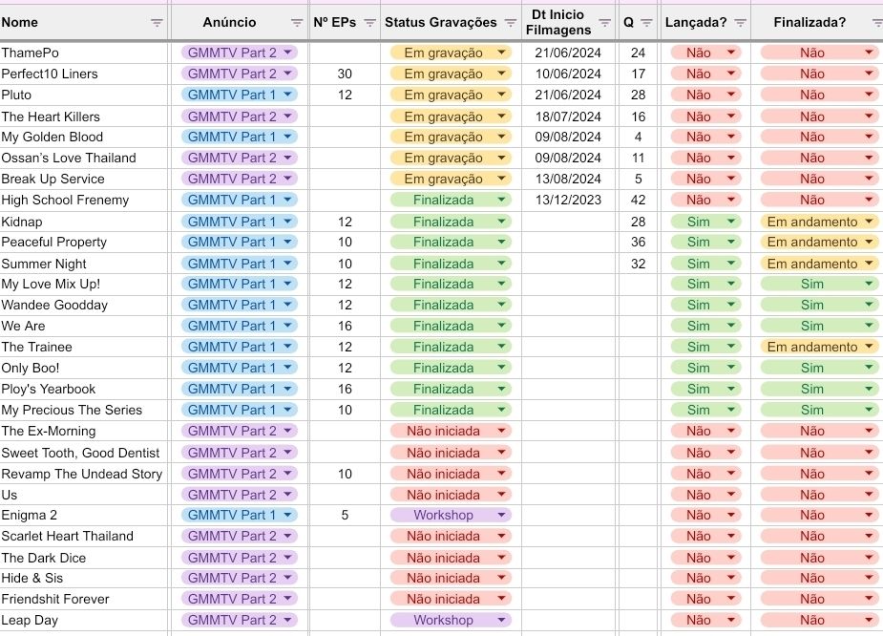Click the Lançada? column filter icon

coord(740,23)
